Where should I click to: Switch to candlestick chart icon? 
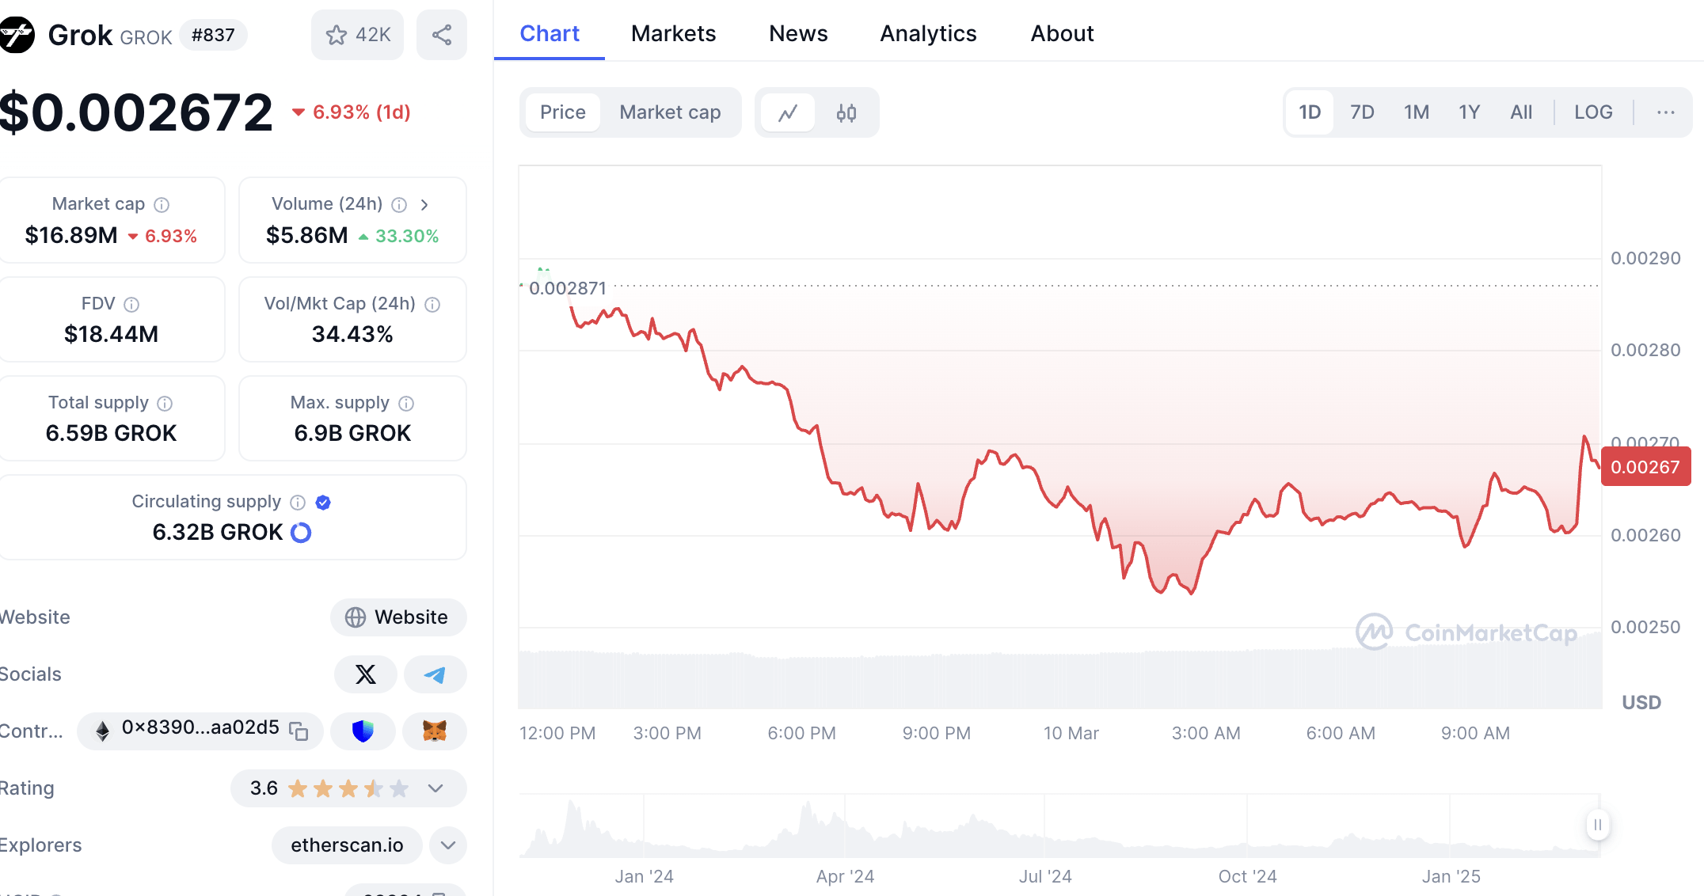846,113
